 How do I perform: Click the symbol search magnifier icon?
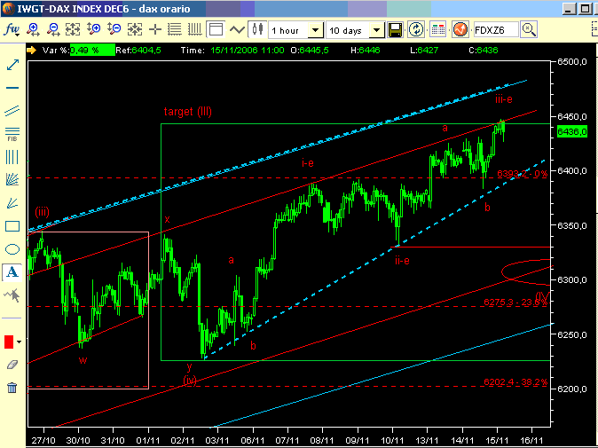click(x=529, y=29)
